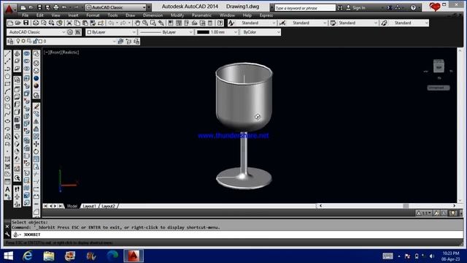The width and height of the screenshot is (467, 263).
Task: Click the ByLayer color square swatch
Action: pyautogui.click(x=89, y=32)
